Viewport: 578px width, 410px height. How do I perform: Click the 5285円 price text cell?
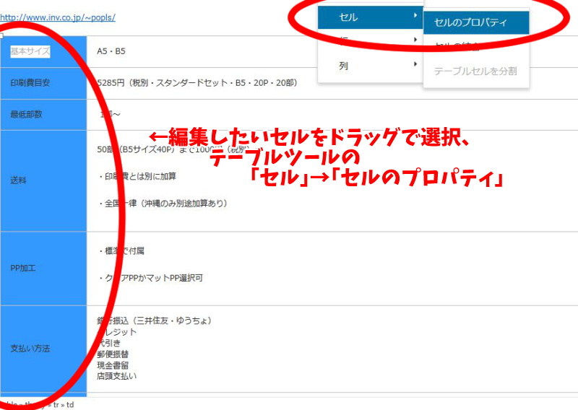coord(197,83)
